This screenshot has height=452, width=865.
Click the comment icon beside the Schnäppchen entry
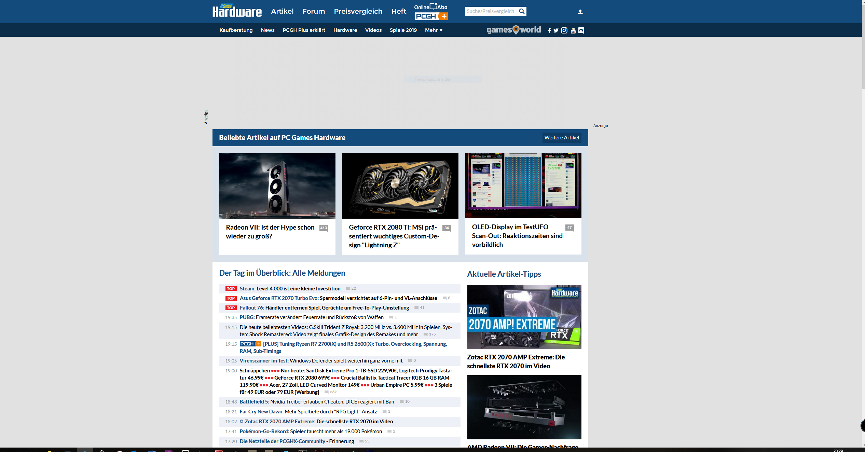327,392
